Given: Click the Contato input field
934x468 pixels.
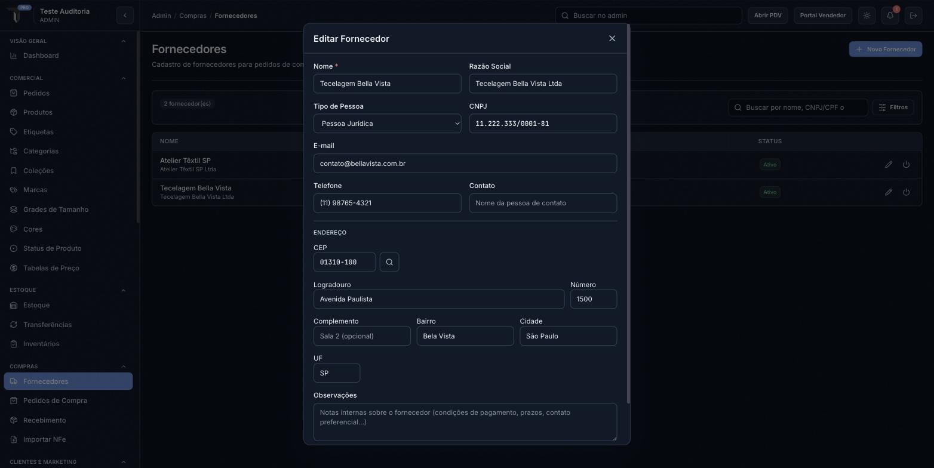Looking at the screenshot, I should (543, 203).
